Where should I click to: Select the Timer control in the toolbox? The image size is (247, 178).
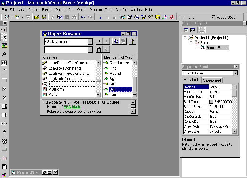tap(4, 141)
